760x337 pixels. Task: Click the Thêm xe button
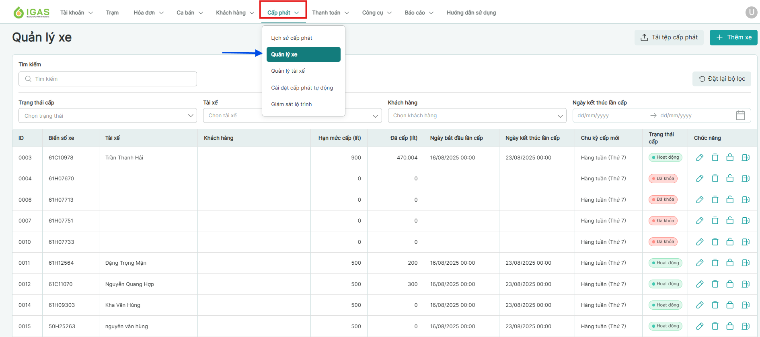(x=733, y=37)
